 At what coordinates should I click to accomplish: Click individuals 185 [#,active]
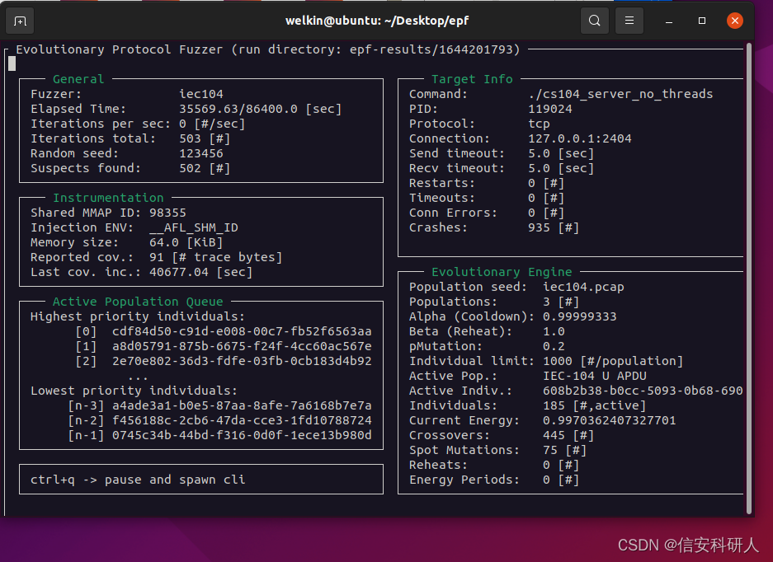click(594, 405)
